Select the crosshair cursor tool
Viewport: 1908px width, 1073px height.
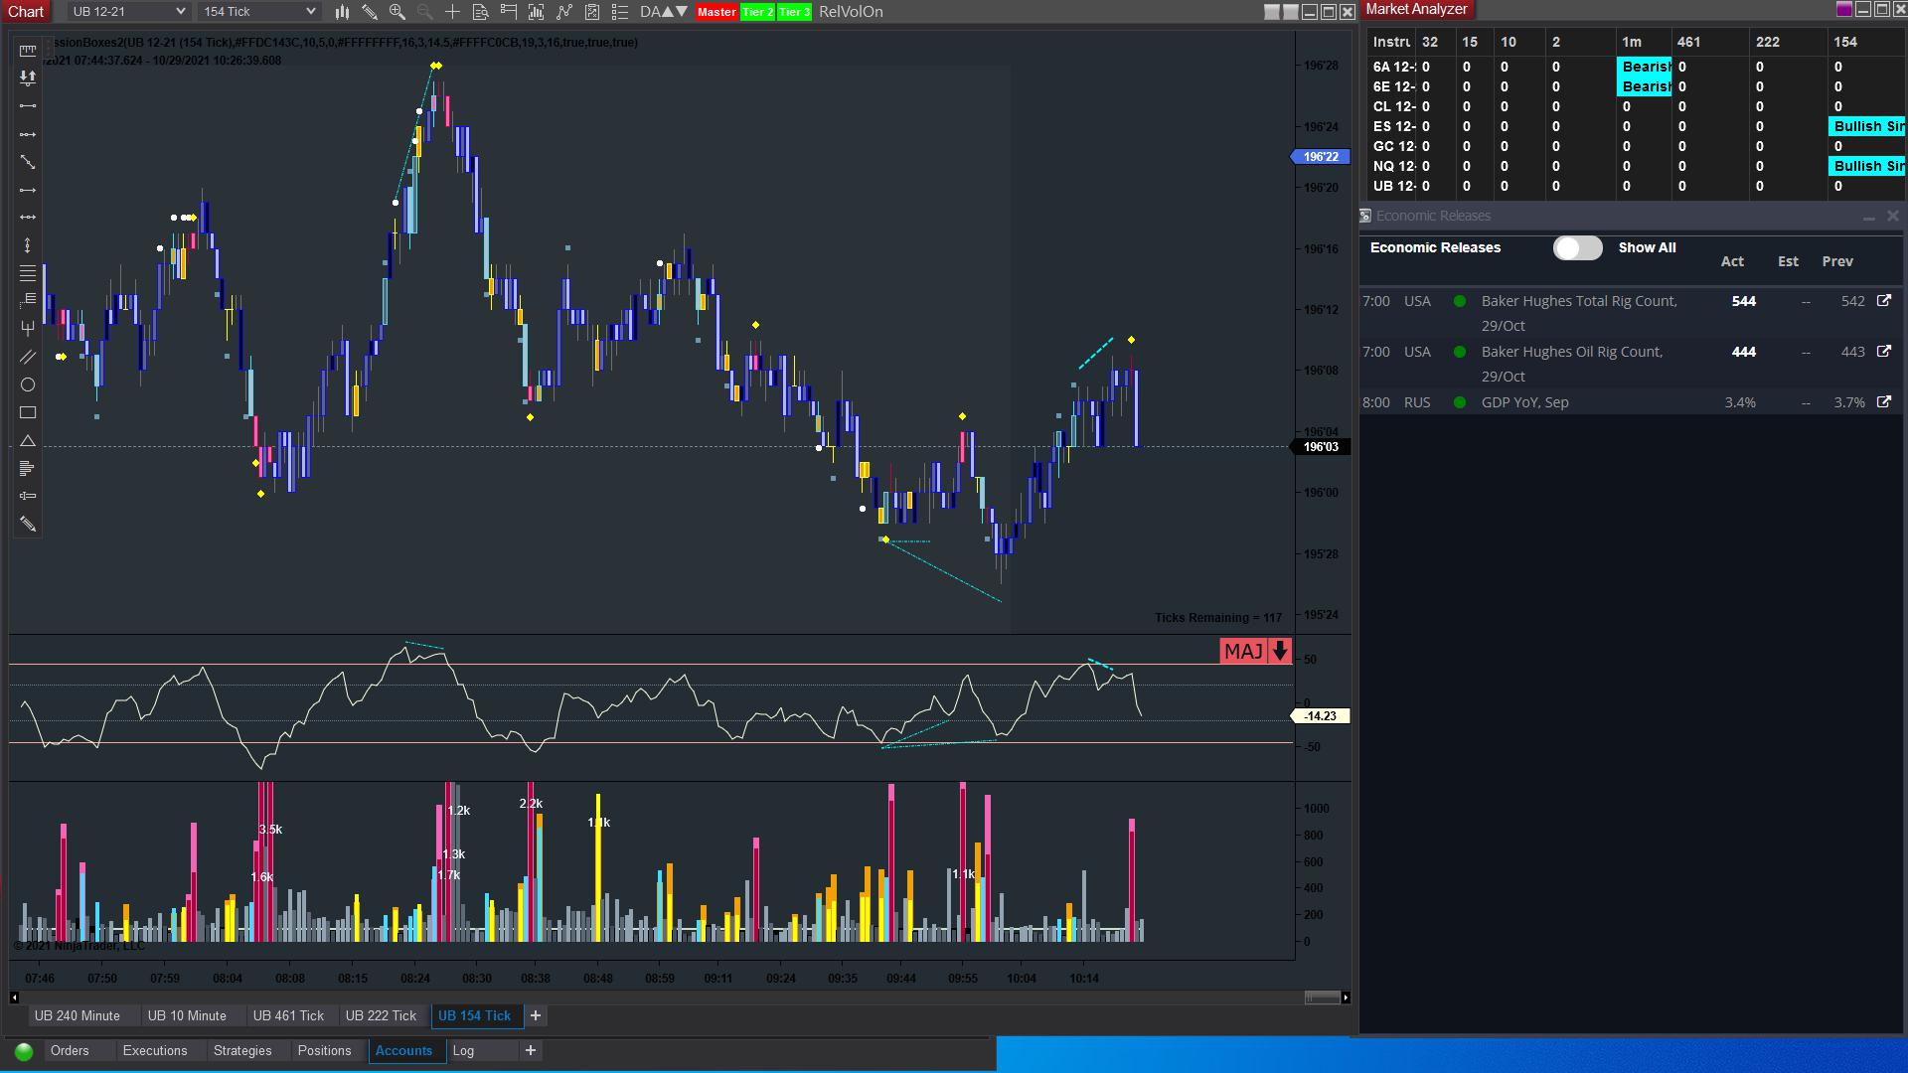[453, 12]
